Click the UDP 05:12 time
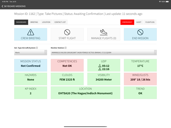Image resolution: width=171 pixels, height=128 pixels. point(106,66)
